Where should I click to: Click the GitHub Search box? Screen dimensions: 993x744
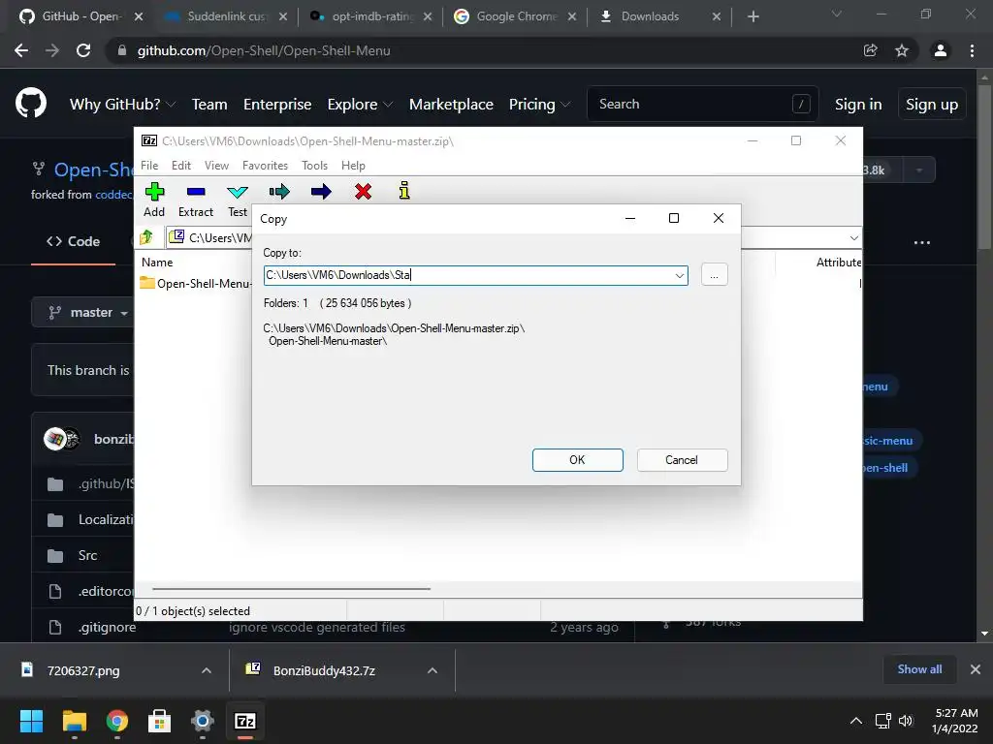tap(703, 104)
